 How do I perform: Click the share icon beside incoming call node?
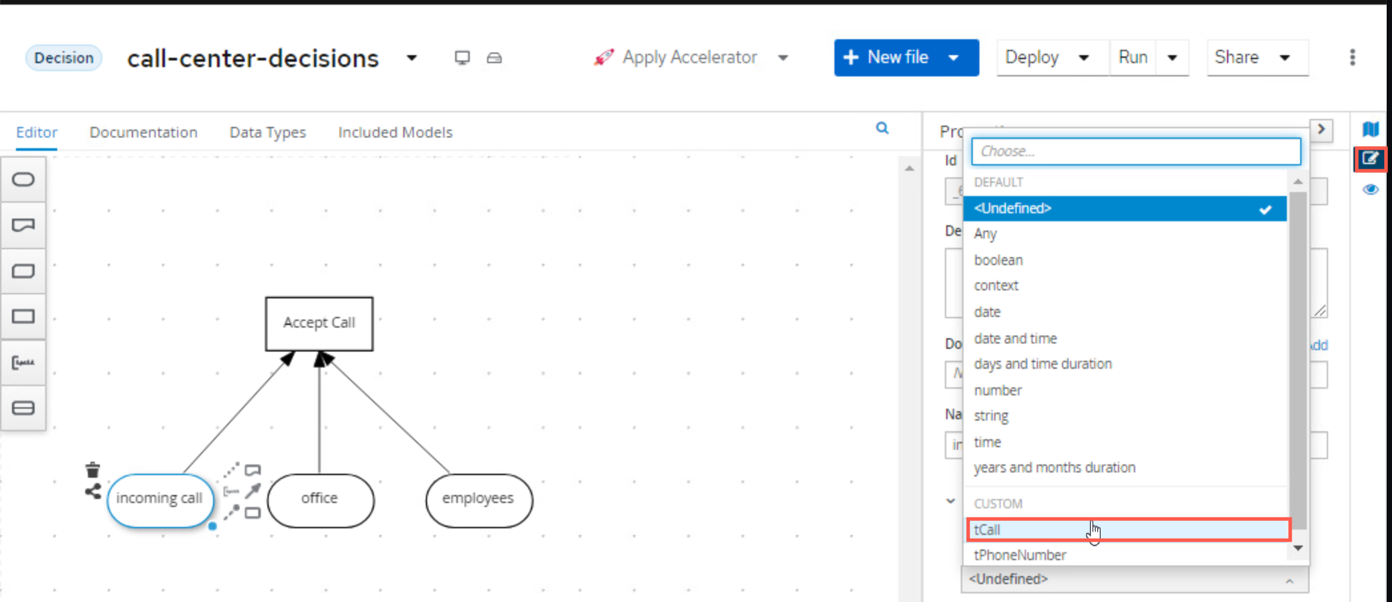(92, 492)
